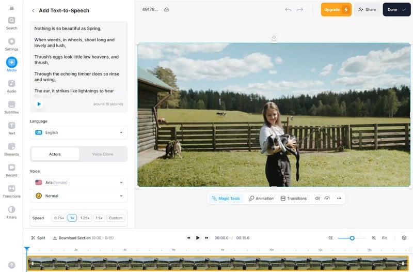This screenshot has width=413, height=272.
Task: Set speed to 1x
Action: click(72, 218)
